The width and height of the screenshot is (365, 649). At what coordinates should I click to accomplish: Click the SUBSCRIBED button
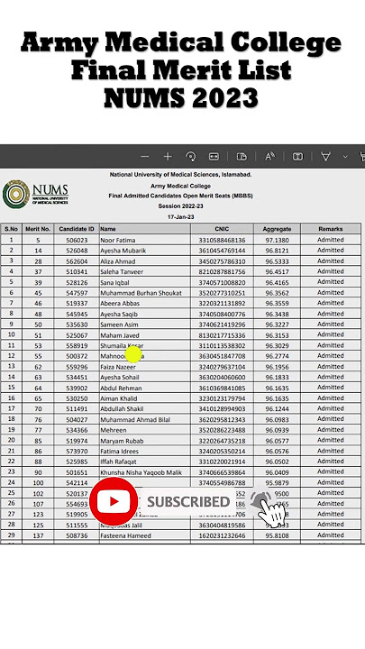tap(188, 502)
